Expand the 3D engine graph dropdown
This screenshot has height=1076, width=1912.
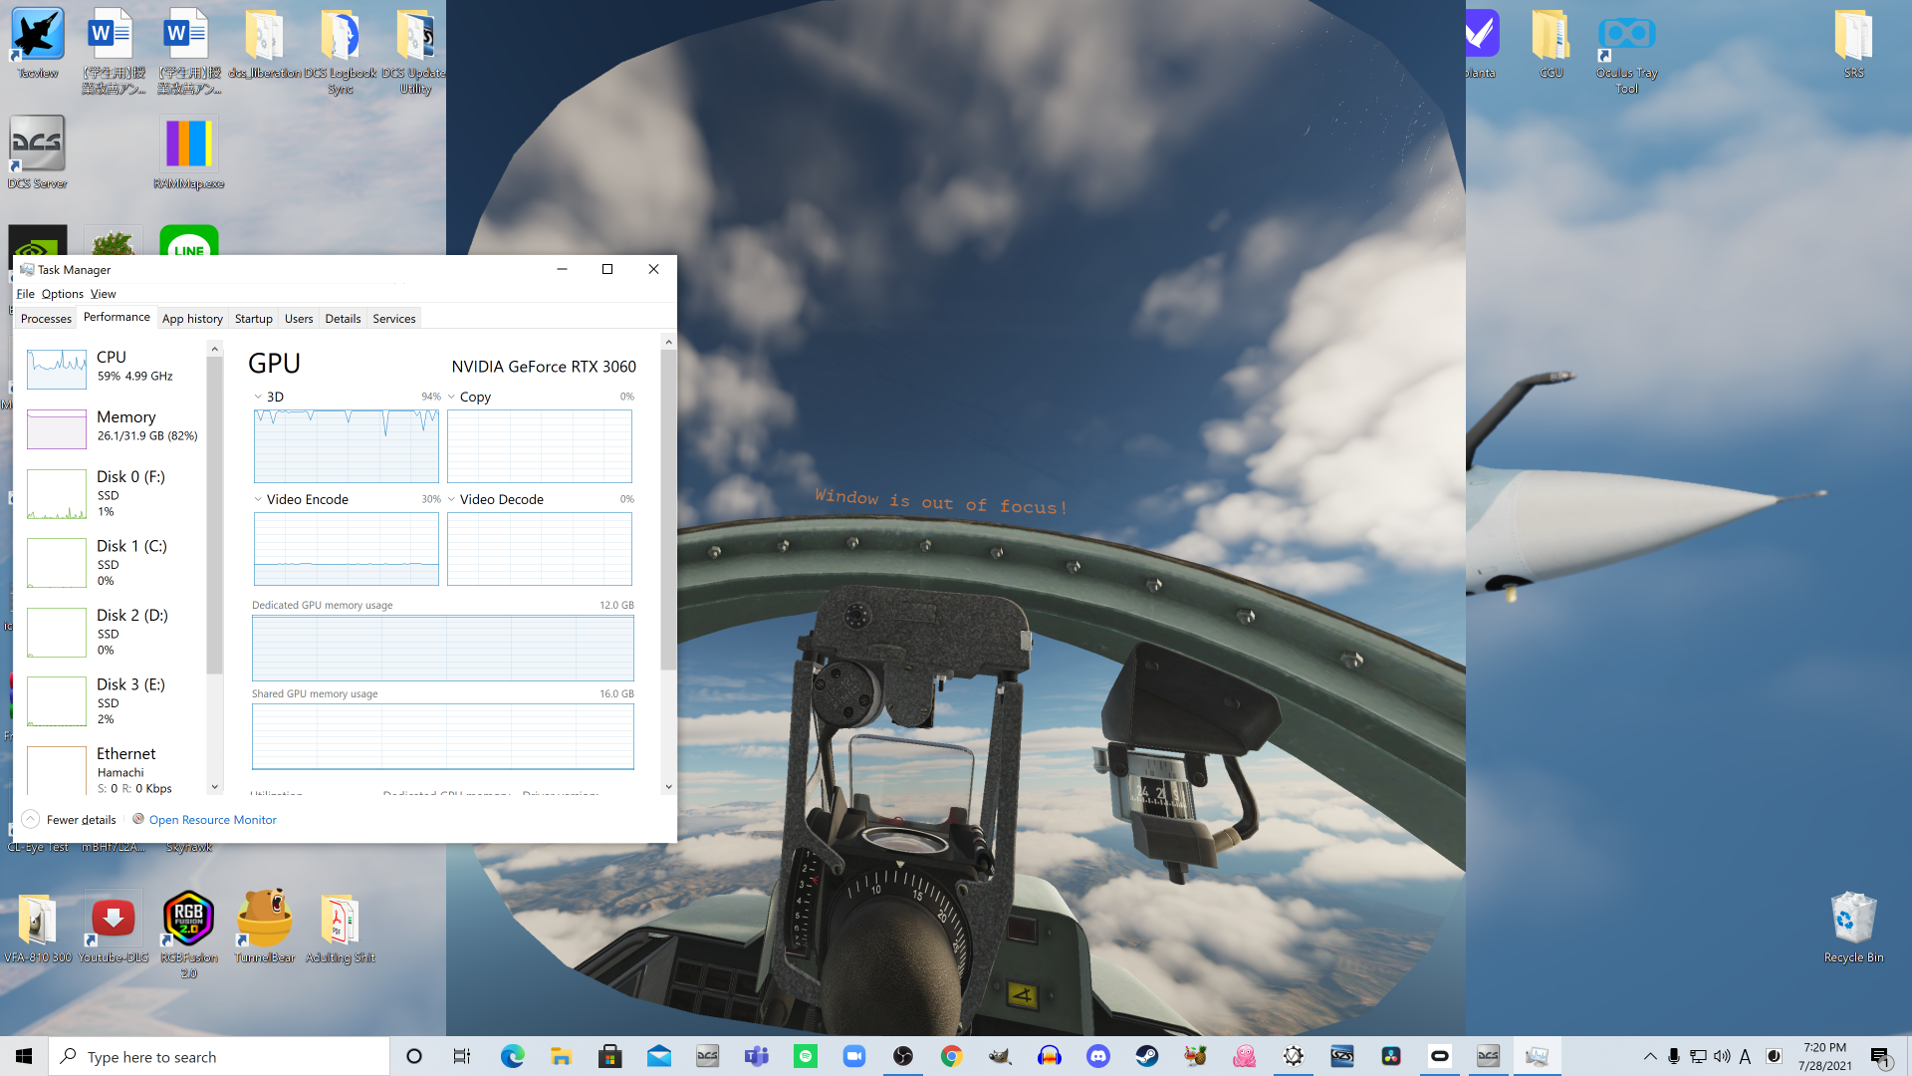point(258,397)
